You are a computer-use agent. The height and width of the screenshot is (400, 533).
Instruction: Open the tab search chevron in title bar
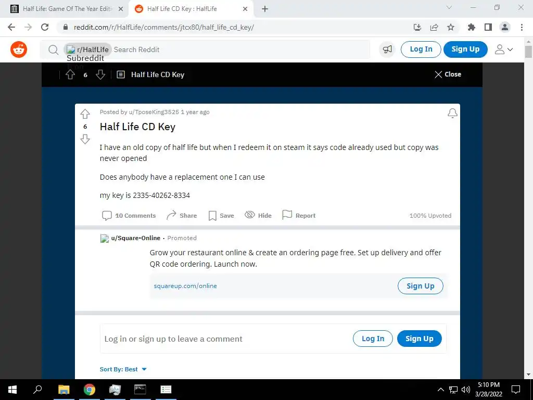coord(449,7)
